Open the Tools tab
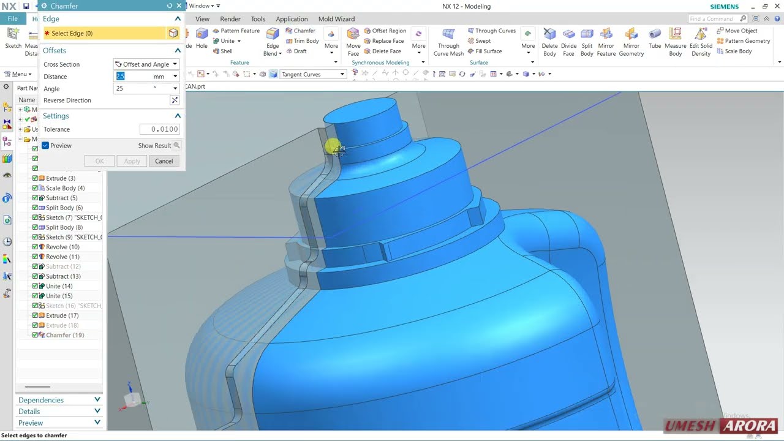 [258, 19]
